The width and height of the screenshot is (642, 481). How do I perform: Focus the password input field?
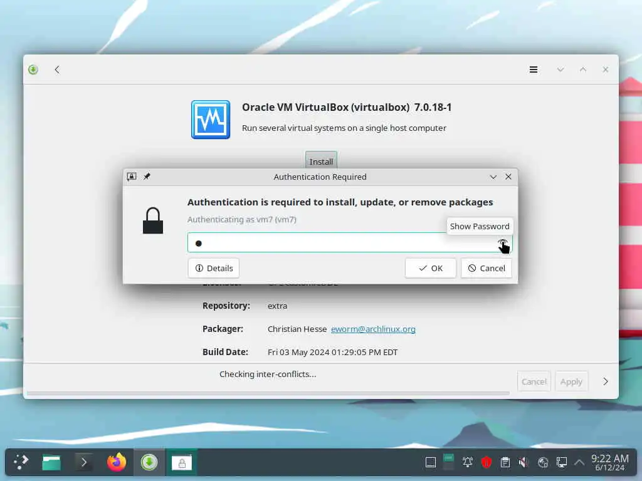point(350,243)
